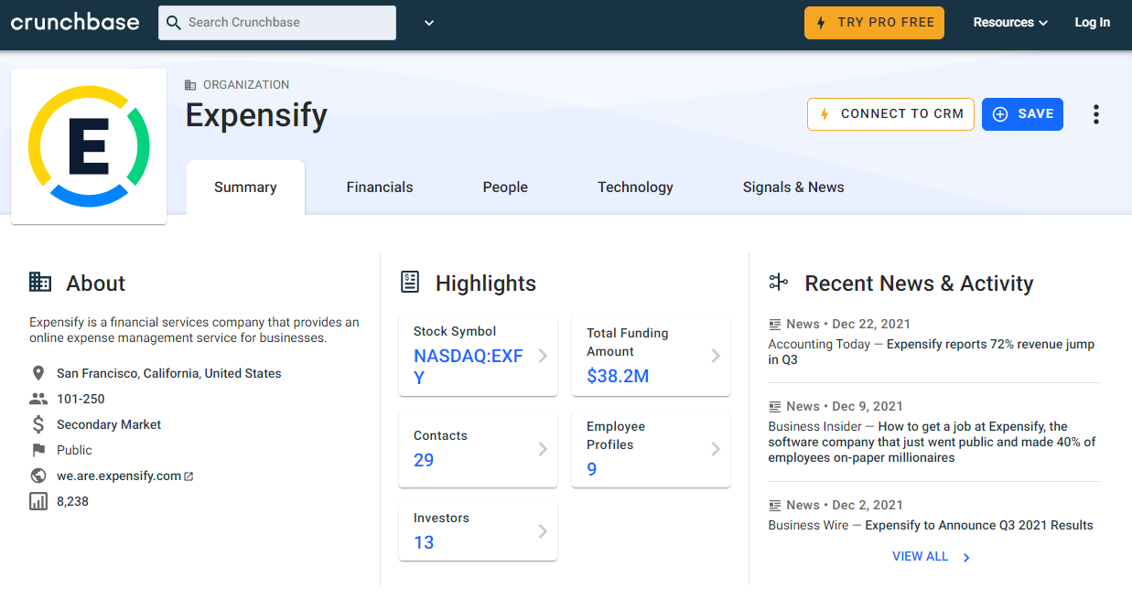Open the three-dot more options menu
The width and height of the screenshot is (1132, 599).
[x=1095, y=114]
